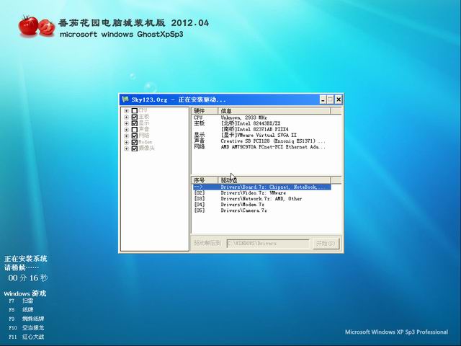Image resolution: width=461 pixels, height=346 pixels.
Task: Select the VMware Virtual SVGA II row
Action: tap(261, 135)
